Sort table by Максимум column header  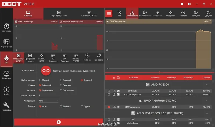pyautogui.click(x=188, y=77)
